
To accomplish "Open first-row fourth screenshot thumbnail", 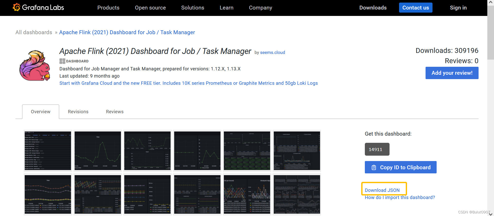I will 197,151.
